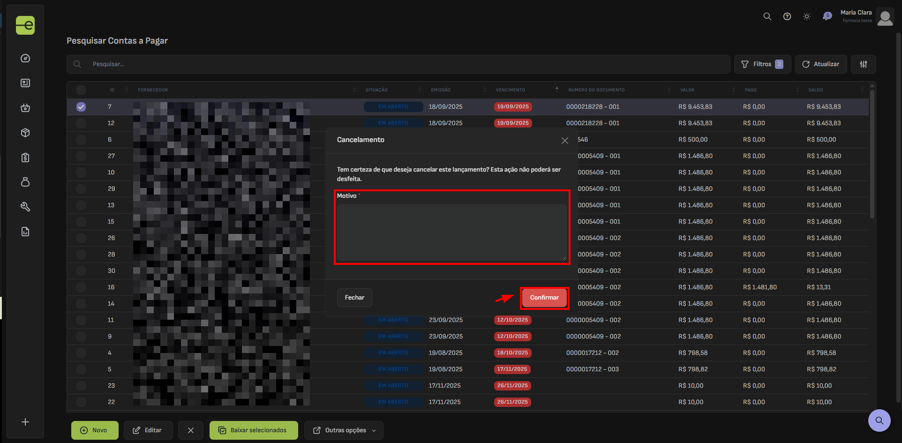902x443 pixels.
Task: Expand the Outras opções dropdown
Action: (344, 430)
